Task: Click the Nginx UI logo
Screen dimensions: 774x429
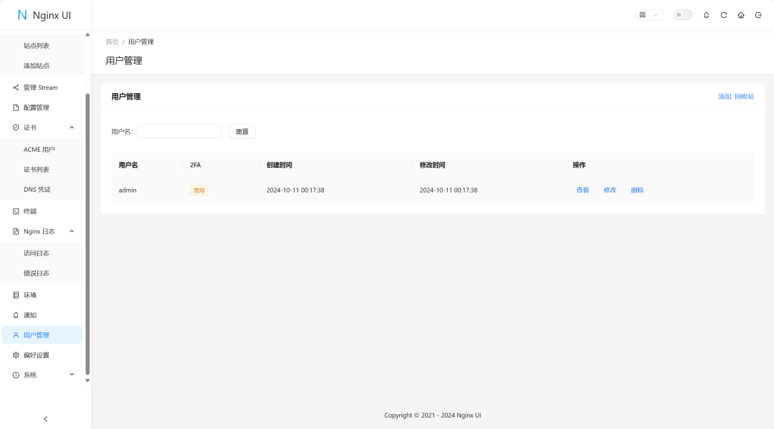Action: (44, 15)
